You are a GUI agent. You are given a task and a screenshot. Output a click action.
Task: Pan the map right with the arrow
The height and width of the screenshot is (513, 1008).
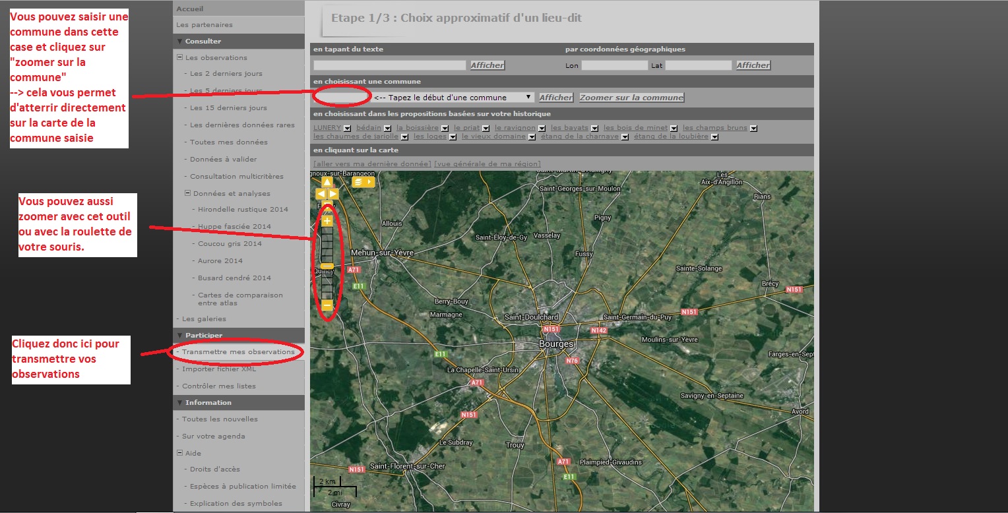click(333, 194)
